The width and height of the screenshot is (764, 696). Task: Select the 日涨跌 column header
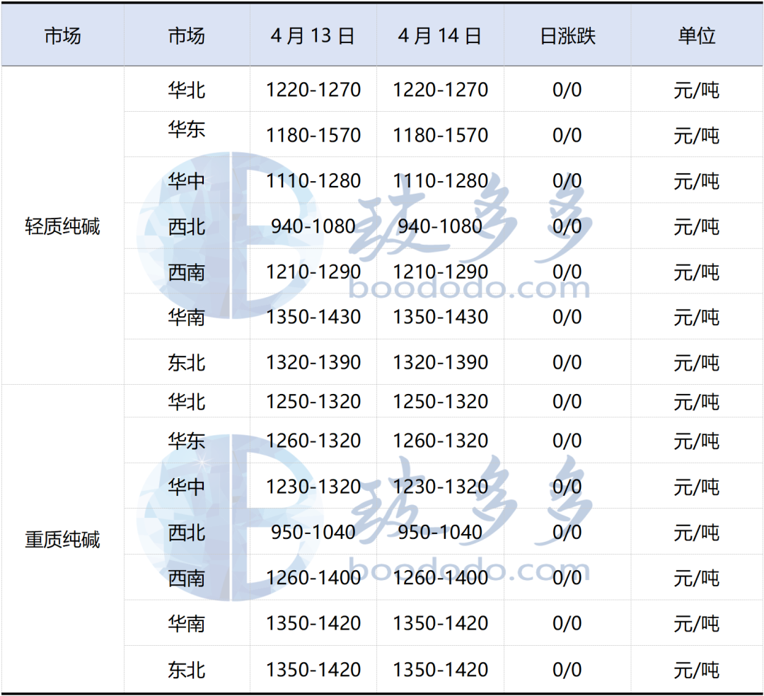coord(567,36)
